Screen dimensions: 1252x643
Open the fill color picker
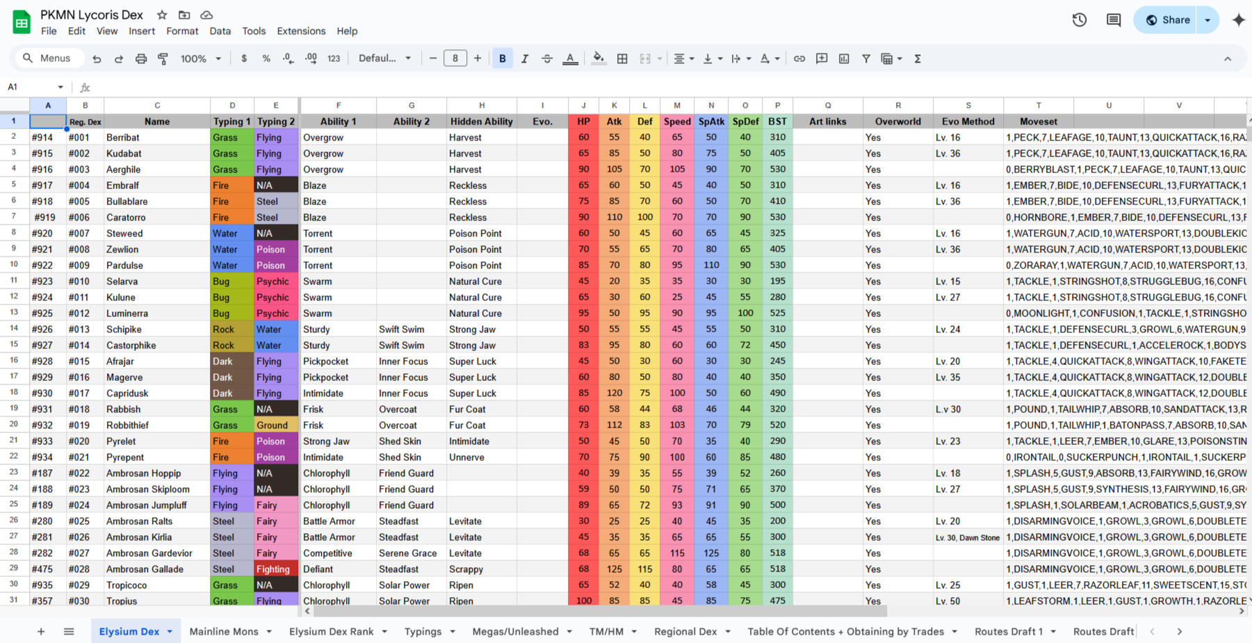click(599, 58)
